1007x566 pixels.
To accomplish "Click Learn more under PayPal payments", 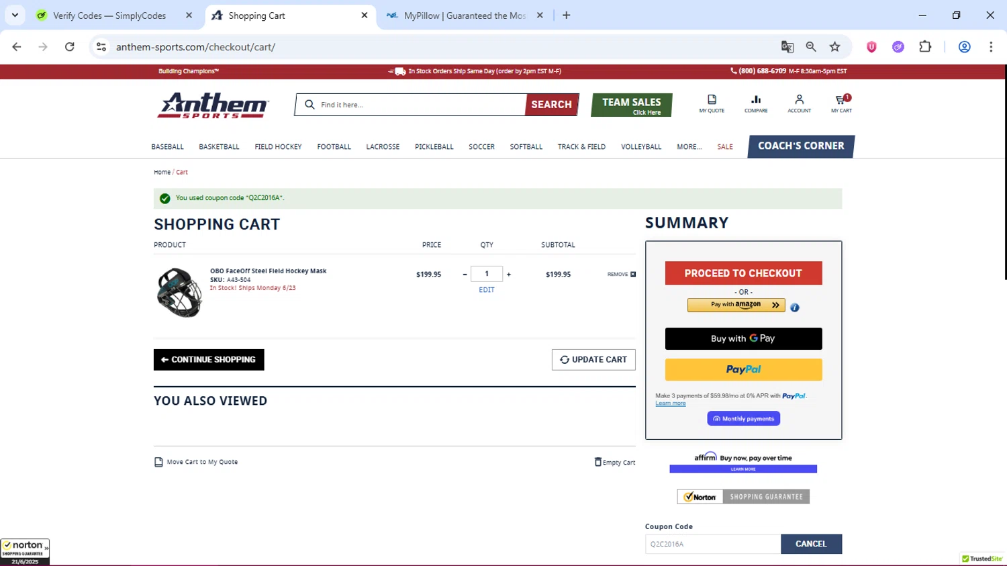I will click(x=671, y=404).
